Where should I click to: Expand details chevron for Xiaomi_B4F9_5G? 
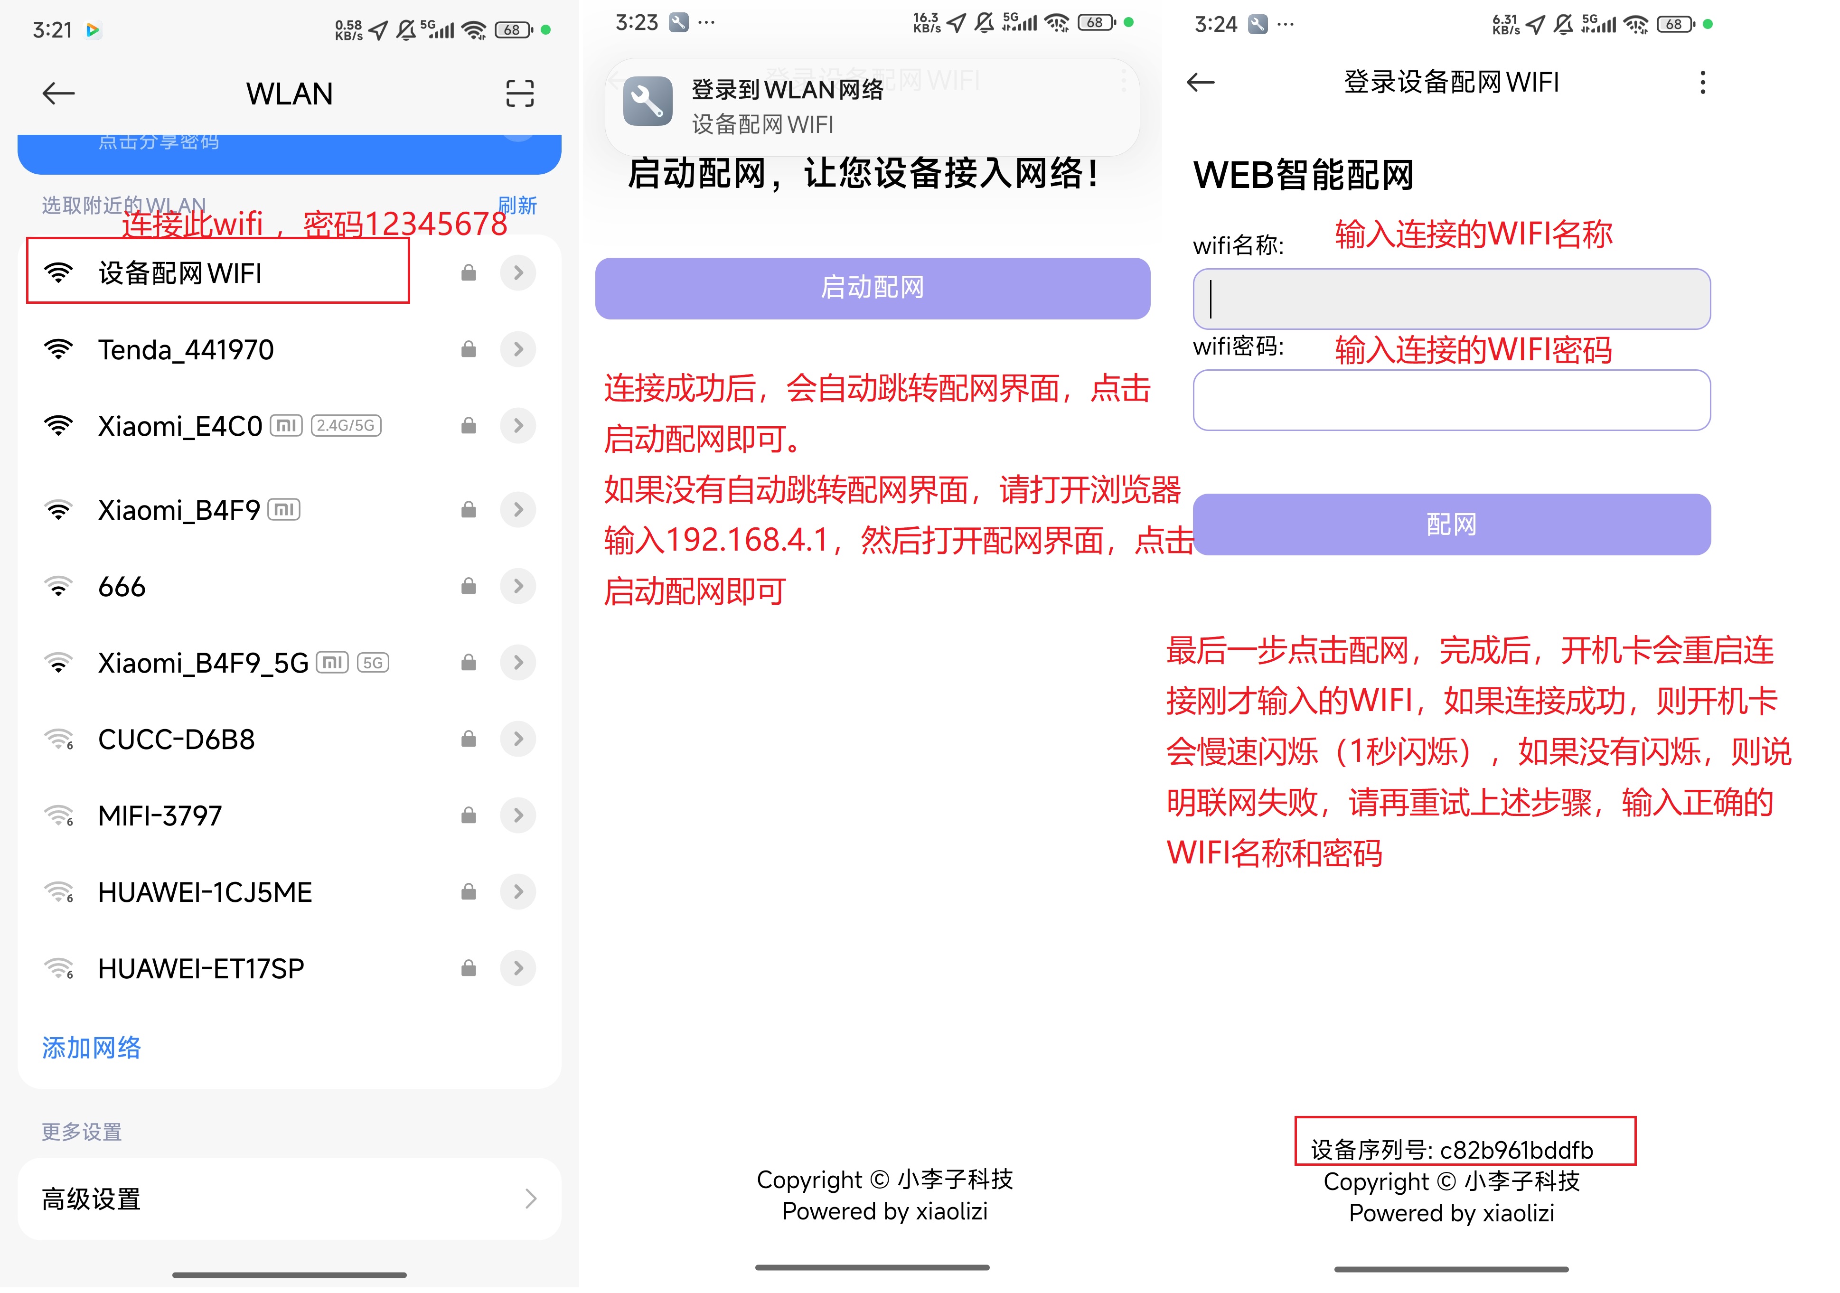coord(518,663)
